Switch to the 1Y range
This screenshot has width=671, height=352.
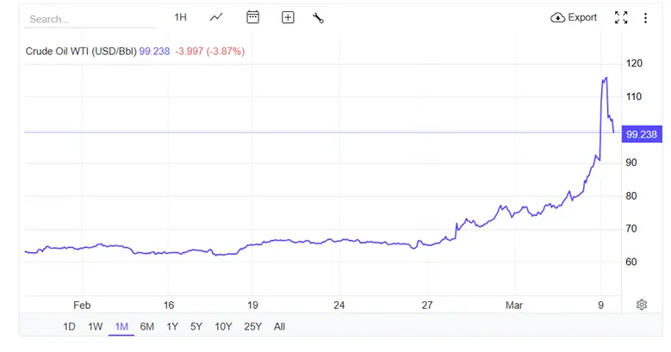(x=172, y=326)
